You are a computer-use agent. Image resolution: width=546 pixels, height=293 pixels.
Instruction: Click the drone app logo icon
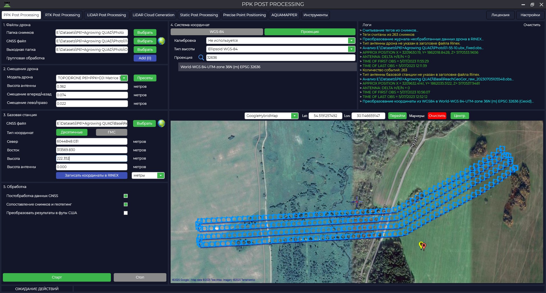point(7,4)
